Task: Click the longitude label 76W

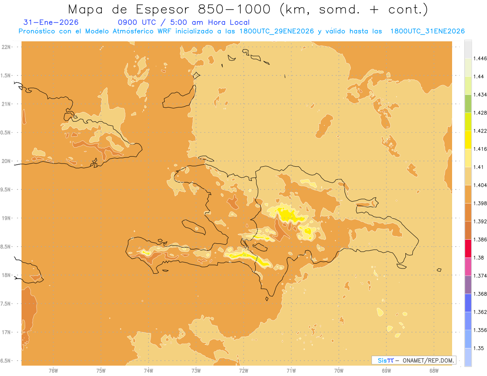Action: click(53, 371)
